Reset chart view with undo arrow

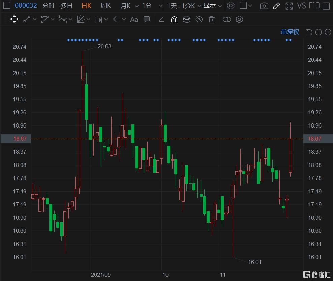click(309, 32)
